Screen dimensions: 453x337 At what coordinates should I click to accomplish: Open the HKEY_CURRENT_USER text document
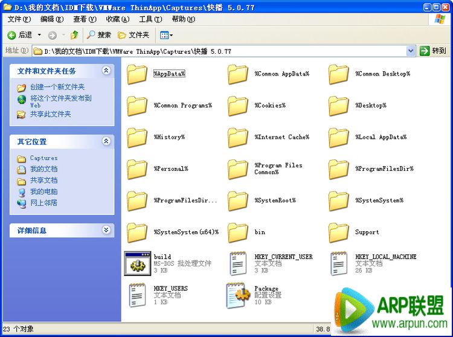(238, 263)
